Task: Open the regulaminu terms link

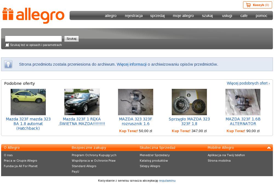Action: (x=167, y=181)
